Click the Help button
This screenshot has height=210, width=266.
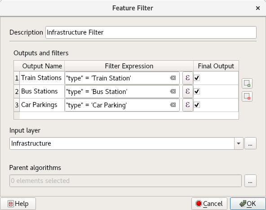tap(18, 204)
